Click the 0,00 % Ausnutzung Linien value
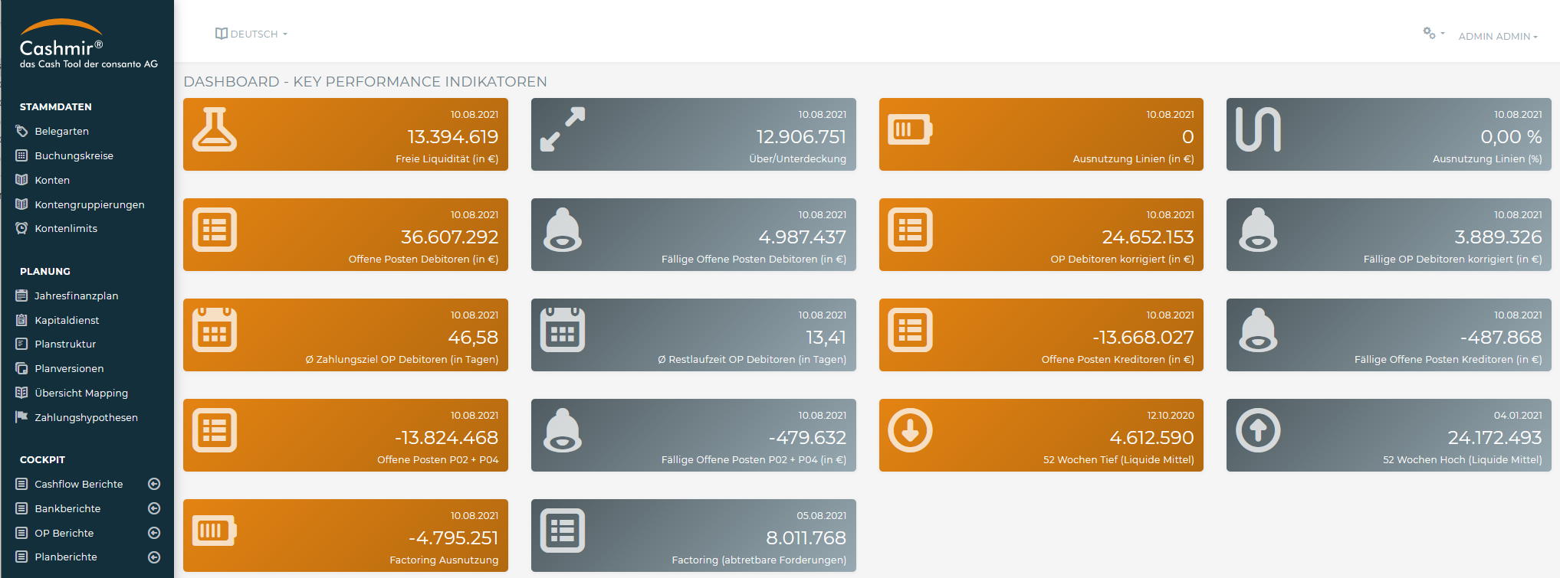Viewport: 1560px width, 578px height. click(1511, 136)
